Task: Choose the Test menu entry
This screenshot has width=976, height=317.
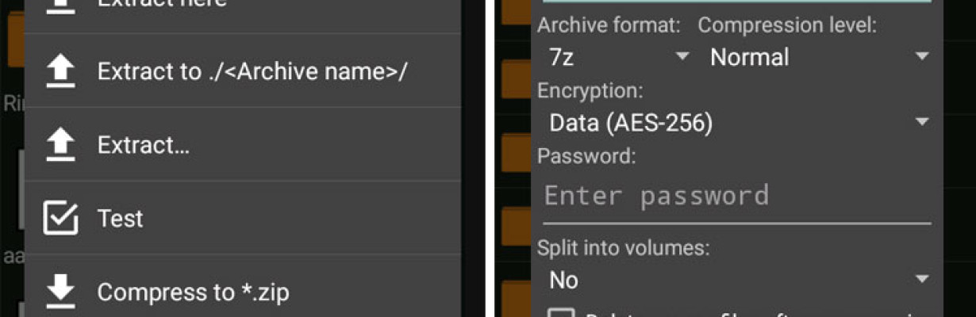Action: pyautogui.click(x=243, y=218)
